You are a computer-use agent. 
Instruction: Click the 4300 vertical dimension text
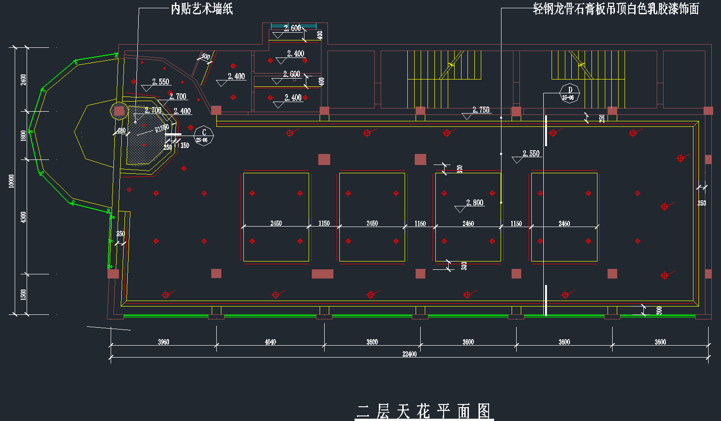click(23, 217)
